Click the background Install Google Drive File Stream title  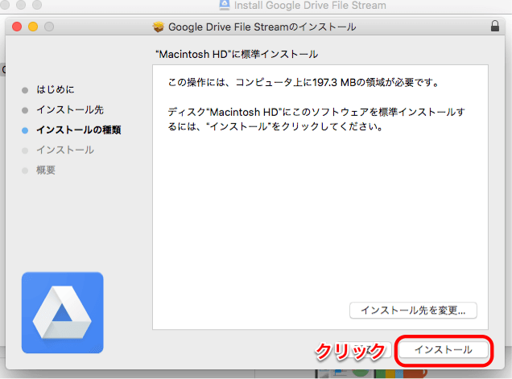[310, 6]
